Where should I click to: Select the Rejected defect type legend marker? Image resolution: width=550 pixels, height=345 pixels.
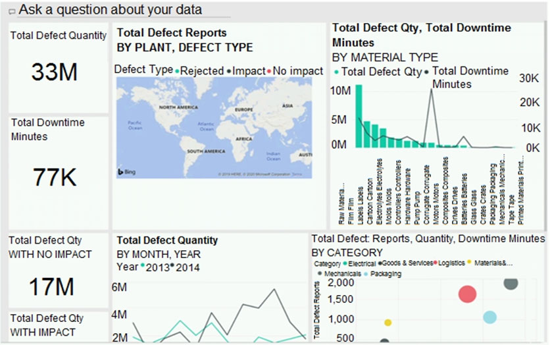(x=178, y=70)
